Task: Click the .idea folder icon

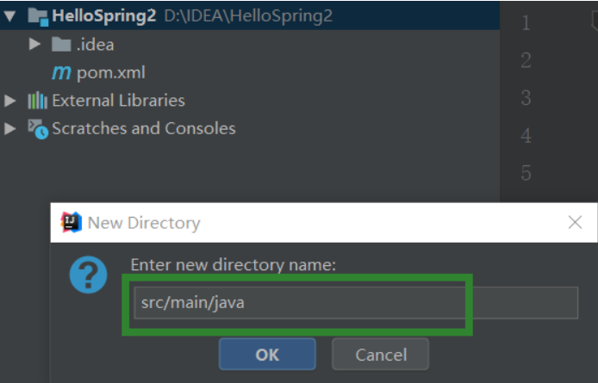Action: click(x=61, y=44)
